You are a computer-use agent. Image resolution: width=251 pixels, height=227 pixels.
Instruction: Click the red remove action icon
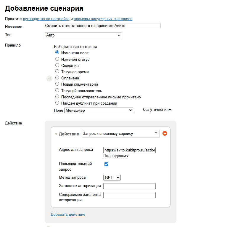pyautogui.click(x=165, y=134)
